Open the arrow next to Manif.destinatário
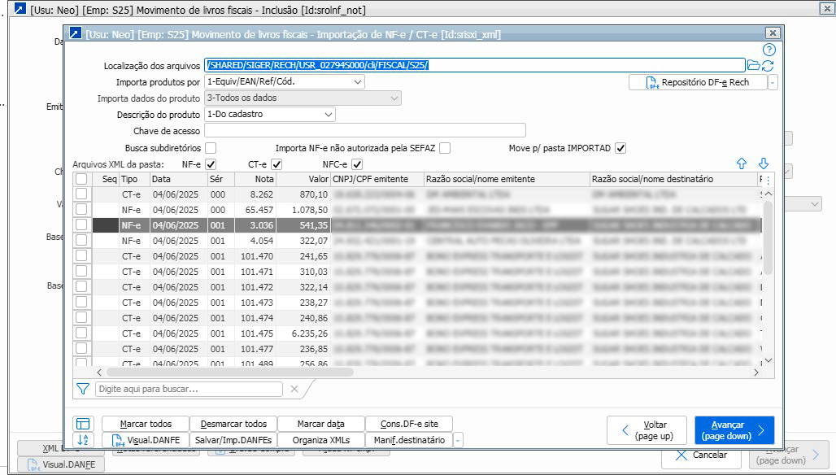Image resolution: width=836 pixels, height=475 pixels. pos(458,440)
